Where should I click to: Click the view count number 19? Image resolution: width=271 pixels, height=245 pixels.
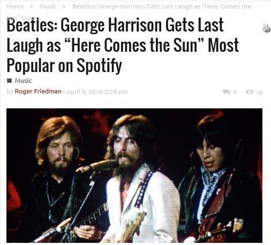(259, 92)
